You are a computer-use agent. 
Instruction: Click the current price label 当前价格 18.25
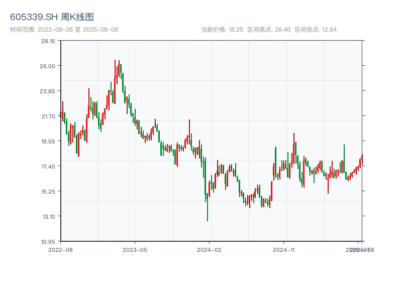pyautogui.click(x=222, y=30)
